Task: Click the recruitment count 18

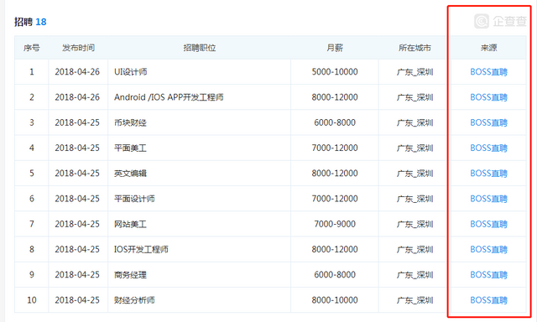Action: (41, 22)
